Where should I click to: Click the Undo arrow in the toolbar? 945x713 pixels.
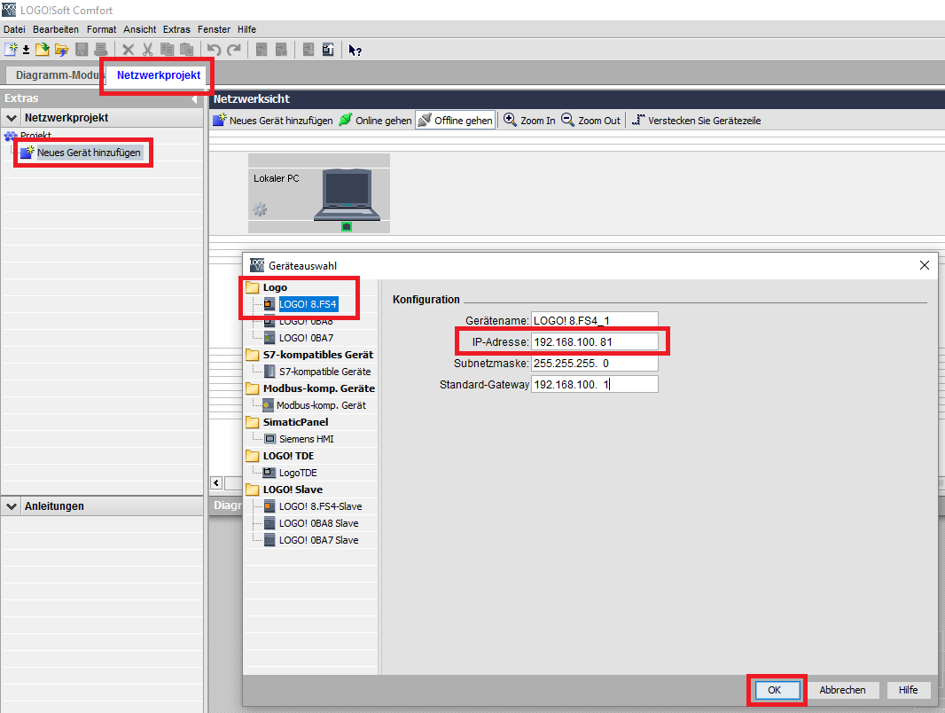(214, 50)
